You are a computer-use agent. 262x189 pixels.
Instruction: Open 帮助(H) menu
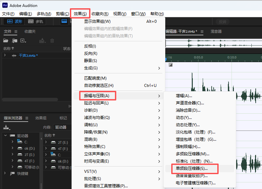click(157, 14)
